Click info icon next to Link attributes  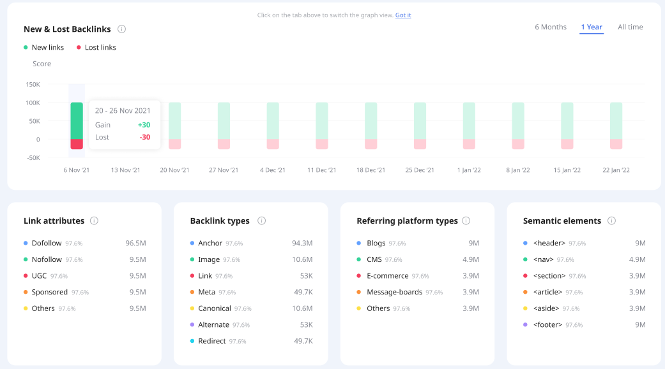point(94,221)
